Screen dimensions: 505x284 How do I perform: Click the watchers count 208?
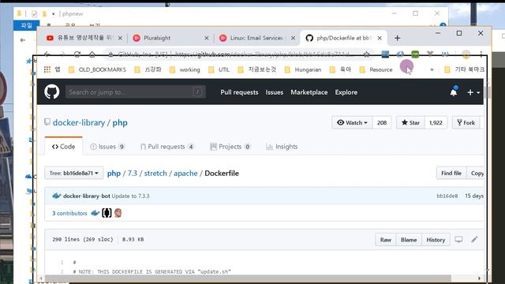(382, 123)
